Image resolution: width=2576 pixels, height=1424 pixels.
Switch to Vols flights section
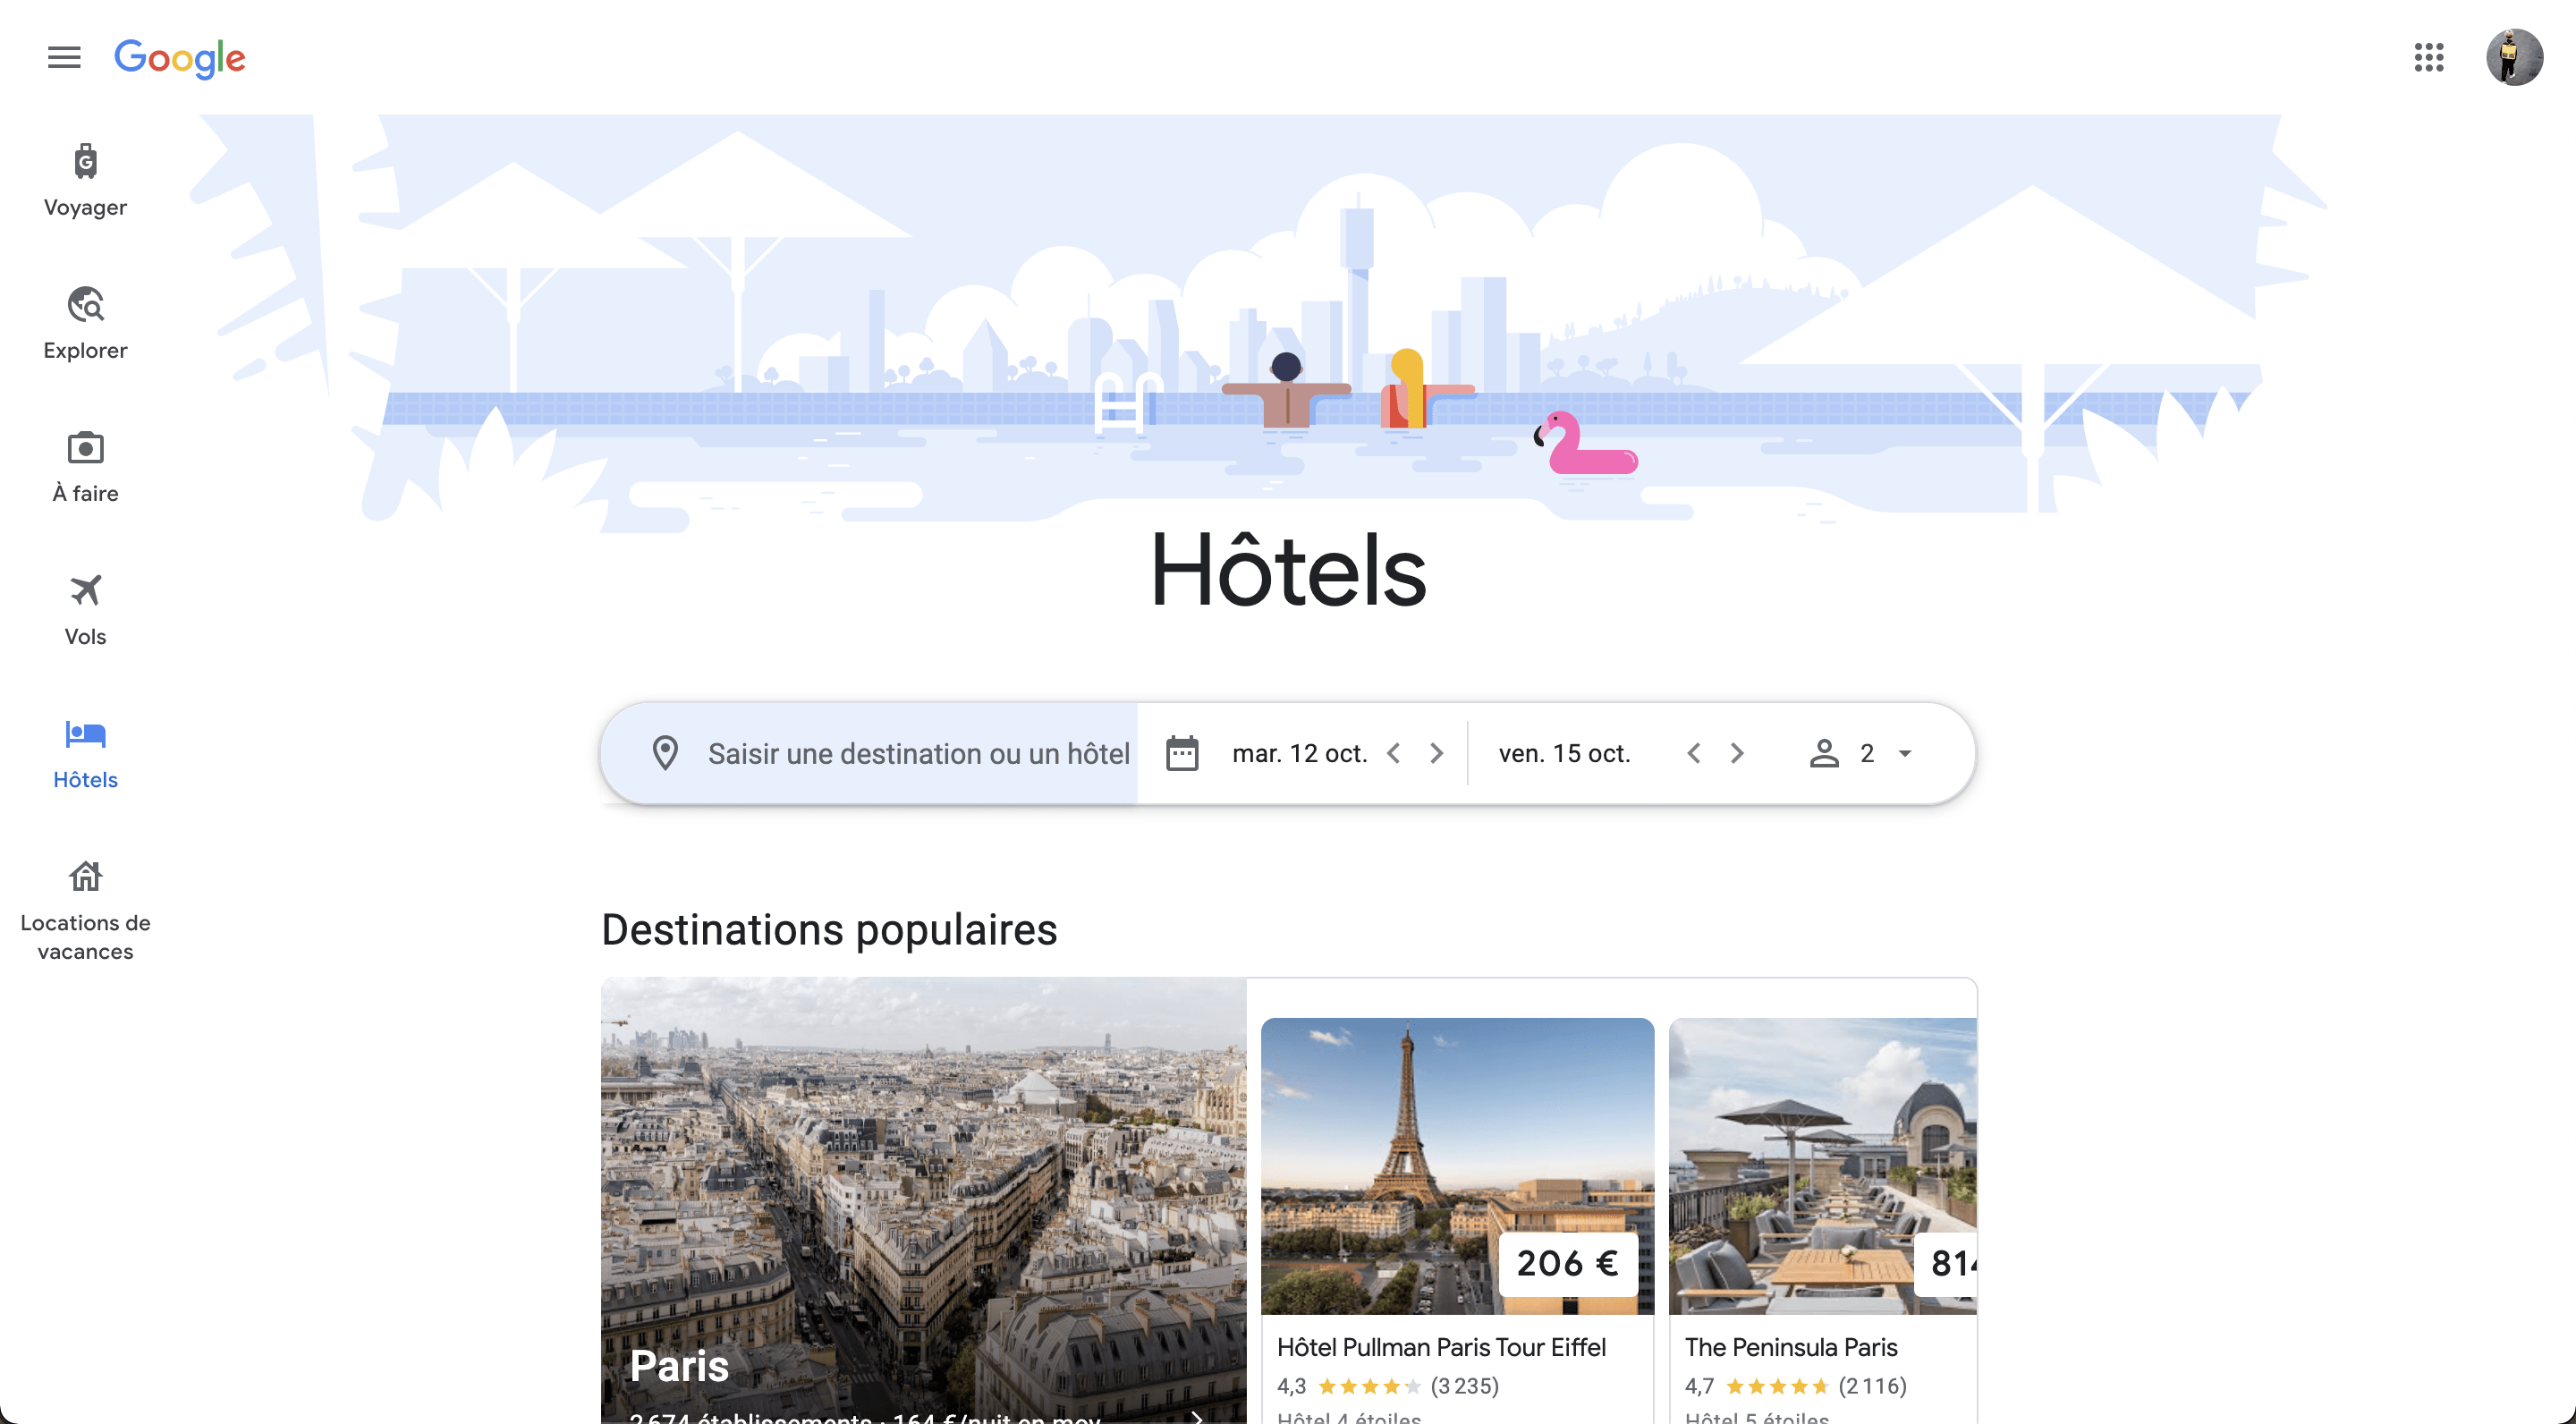(85, 609)
